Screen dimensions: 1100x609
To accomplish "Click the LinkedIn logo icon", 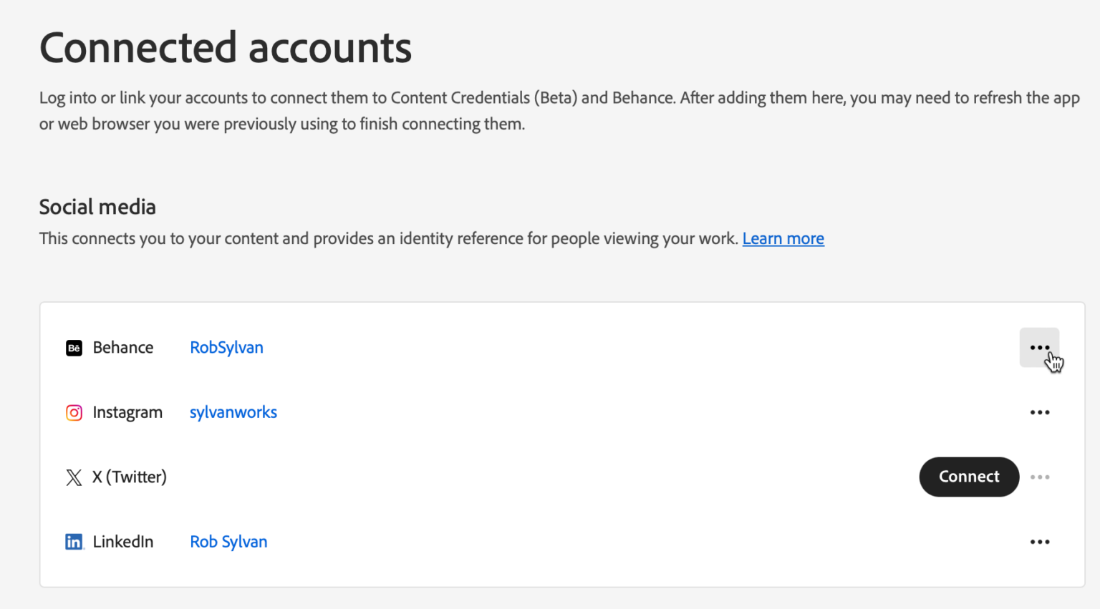I will point(74,542).
